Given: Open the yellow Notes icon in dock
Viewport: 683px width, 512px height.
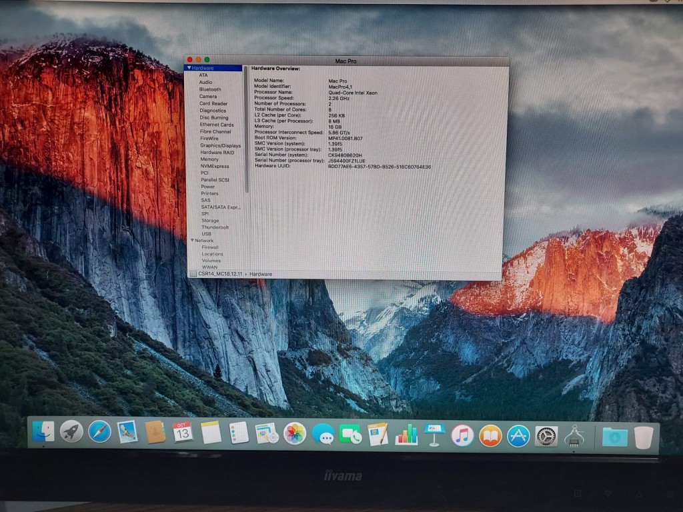Looking at the screenshot, I should tap(211, 433).
